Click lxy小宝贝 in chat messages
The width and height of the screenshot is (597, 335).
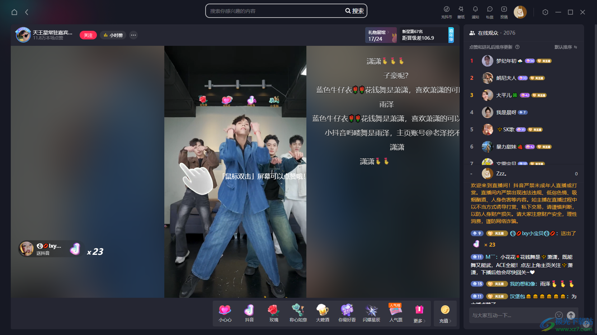click(532, 233)
